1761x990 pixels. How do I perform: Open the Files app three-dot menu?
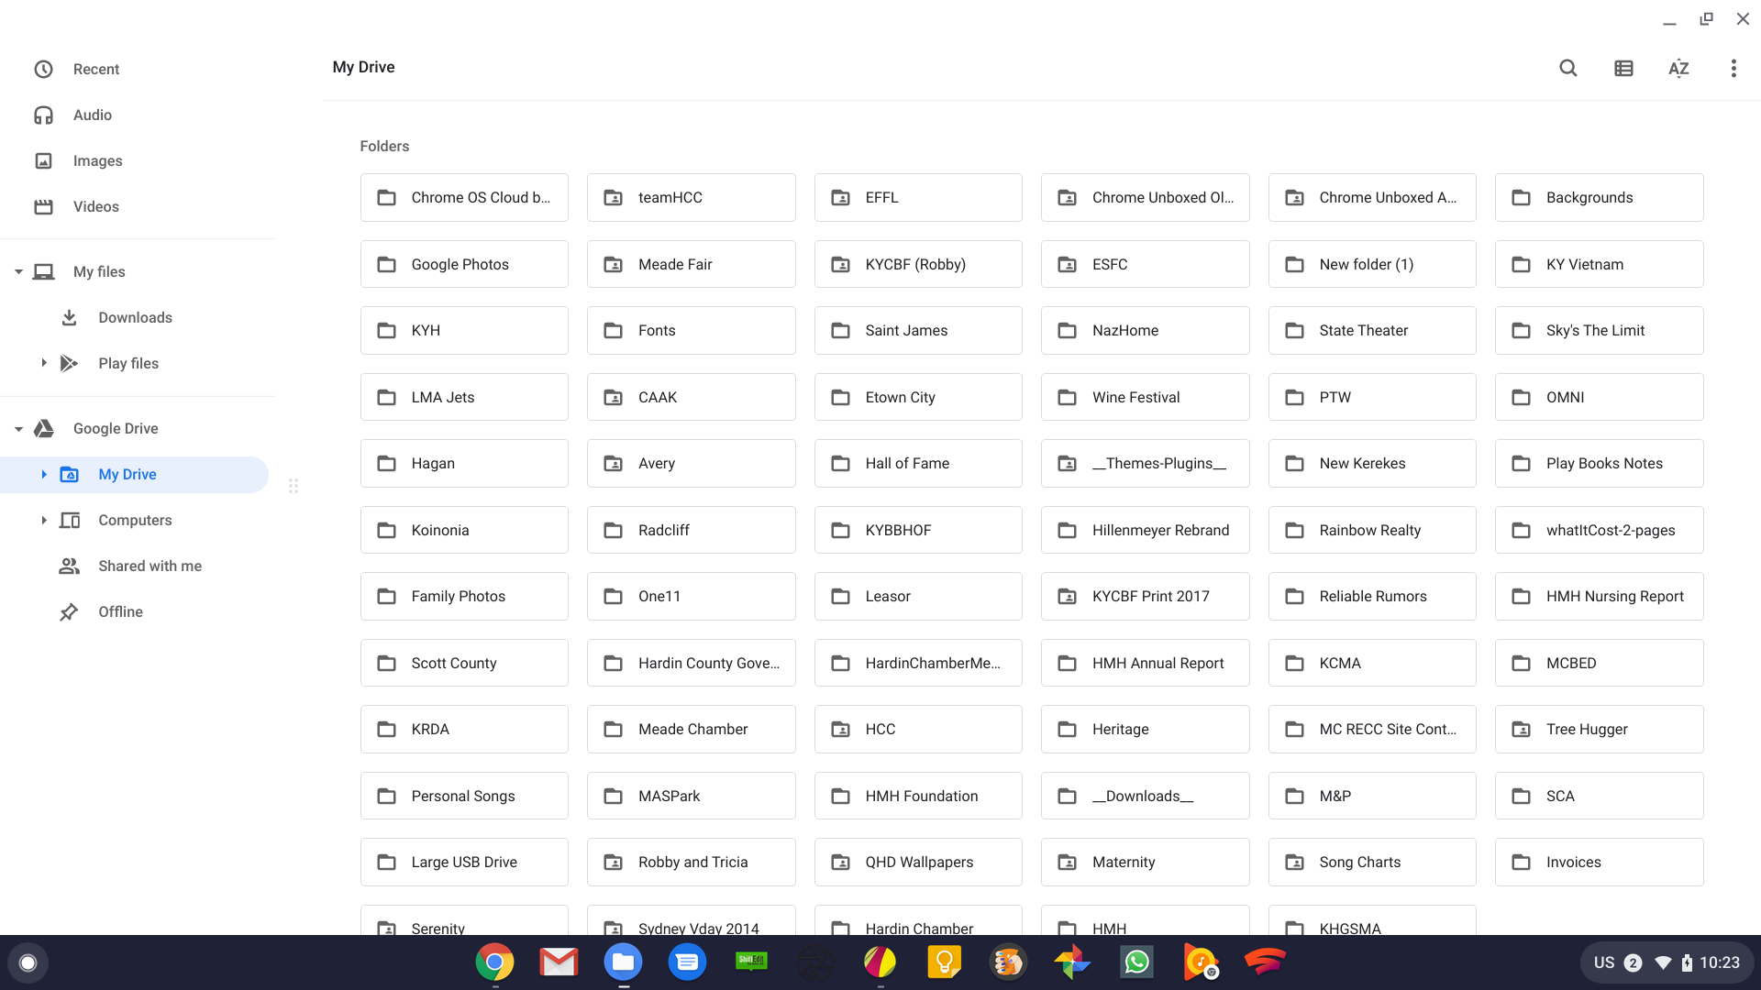point(1733,68)
